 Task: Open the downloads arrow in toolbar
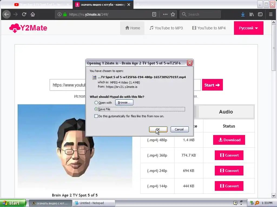click(x=243, y=15)
